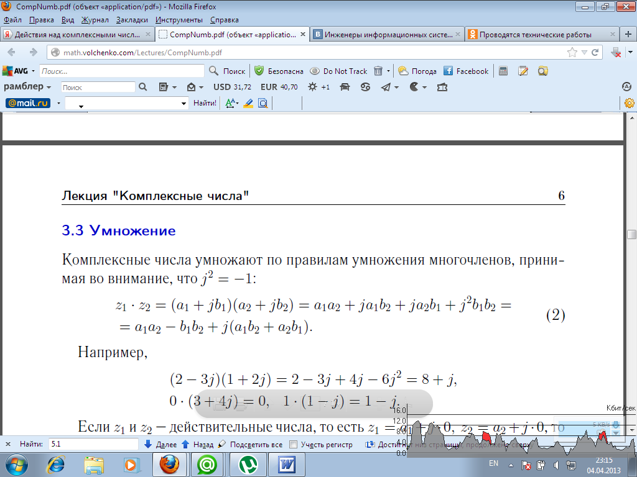Expand the AVG logo dropdown arrow
This screenshot has height=477, width=637.
(x=34, y=71)
